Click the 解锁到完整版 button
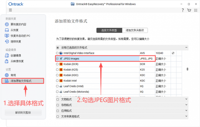200x127 pixels. [x=23, y=113]
